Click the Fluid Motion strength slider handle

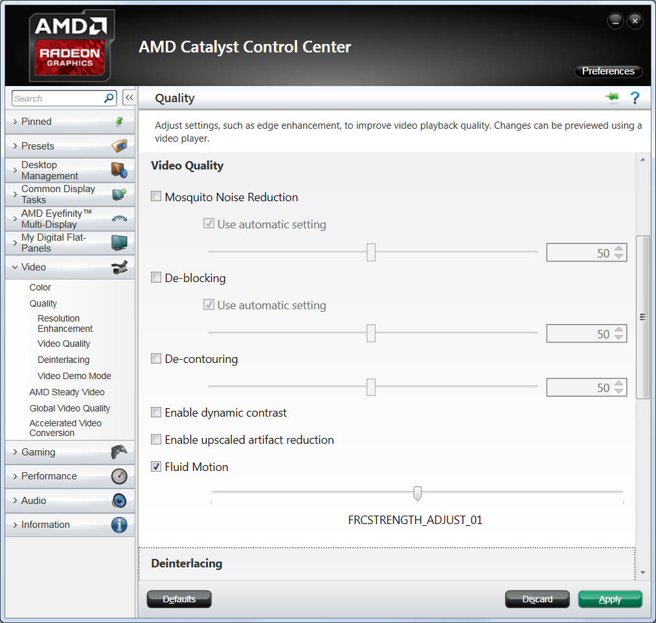point(418,493)
